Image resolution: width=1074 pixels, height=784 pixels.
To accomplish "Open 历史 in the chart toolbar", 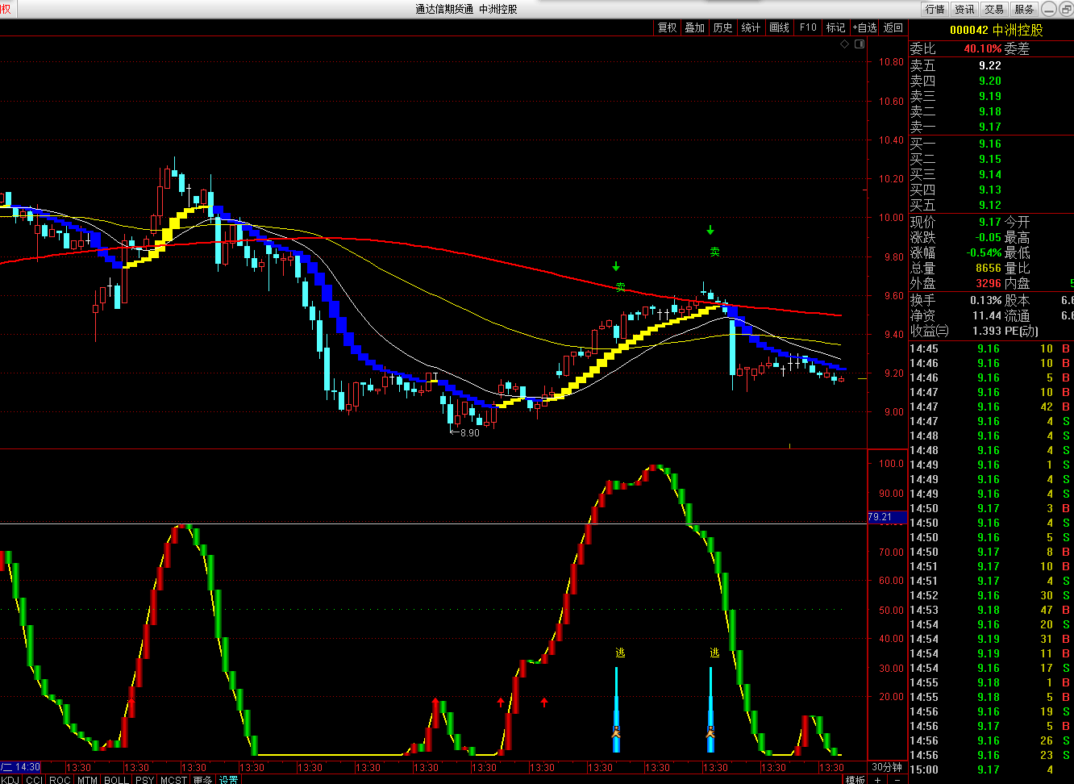I will [723, 27].
